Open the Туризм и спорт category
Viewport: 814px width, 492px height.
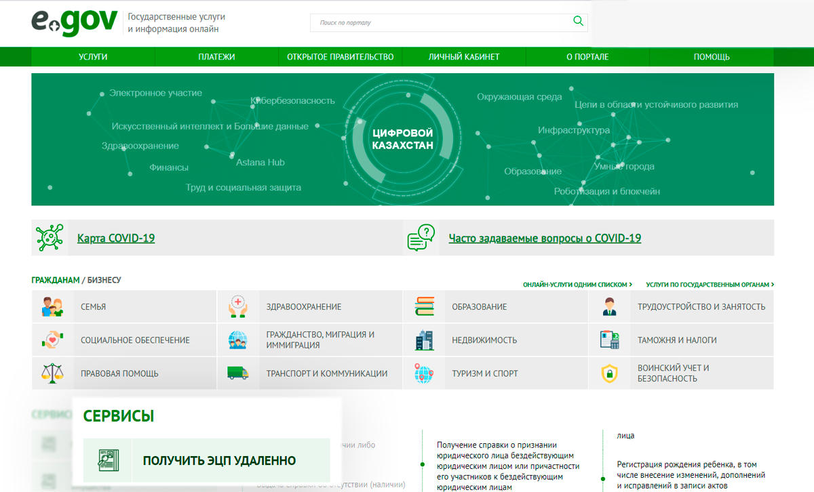pos(496,373)
